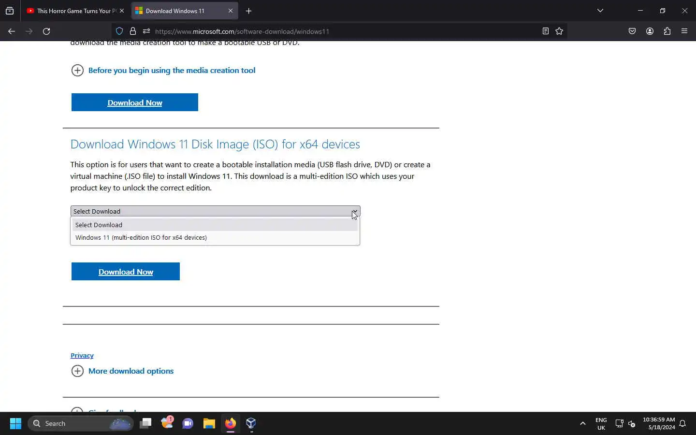Open the volume muted tray icon
The image size is (696, 435).
(632, 424)
